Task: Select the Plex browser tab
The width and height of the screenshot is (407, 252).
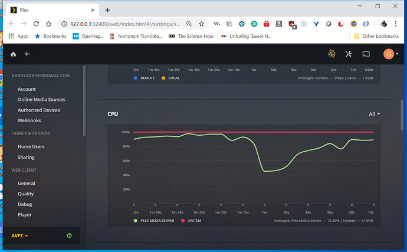Action: tap(52, 10)
